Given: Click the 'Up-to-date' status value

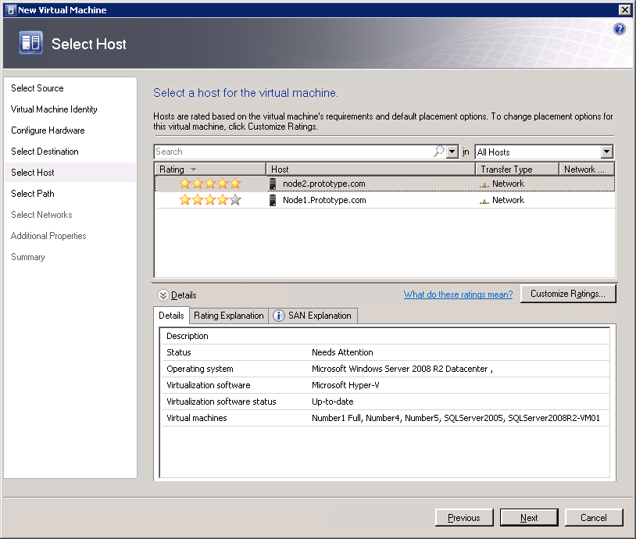Looking at the screenshot, I should point(333,402).
